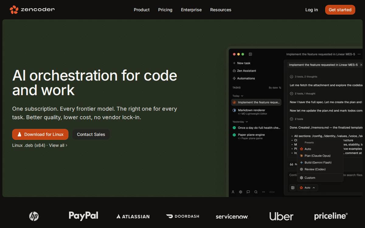The image size is (365, 228).
Task: Click the Paper plane game project label
Action: point(250,138)
